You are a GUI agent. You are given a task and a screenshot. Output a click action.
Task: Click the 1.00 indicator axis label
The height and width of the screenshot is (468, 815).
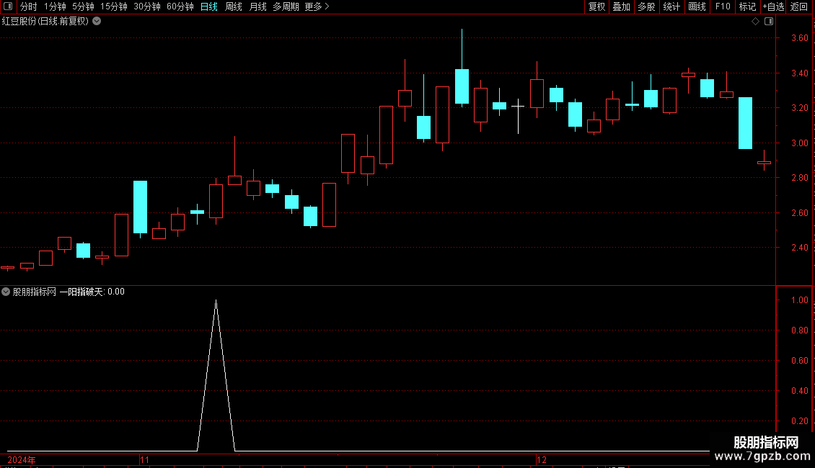tap(799, 300)
